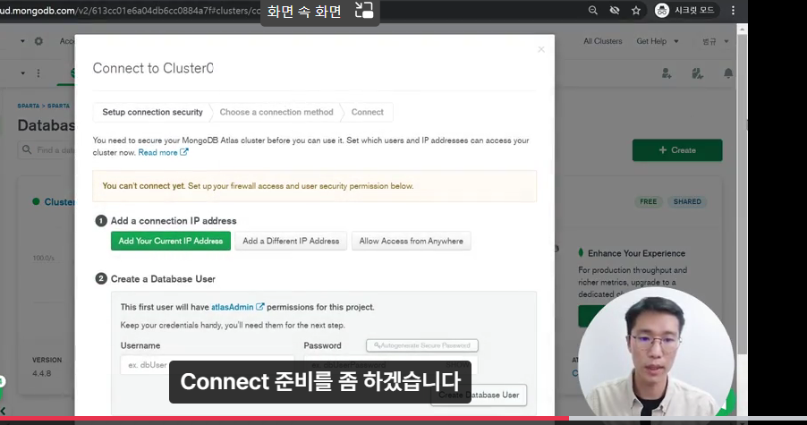
Task: Seek in the video progress bar
Action: (x=403, y=419)
